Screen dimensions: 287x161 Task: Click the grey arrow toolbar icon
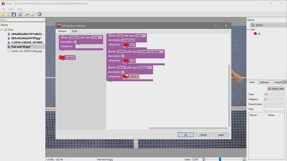pos(33,14)
